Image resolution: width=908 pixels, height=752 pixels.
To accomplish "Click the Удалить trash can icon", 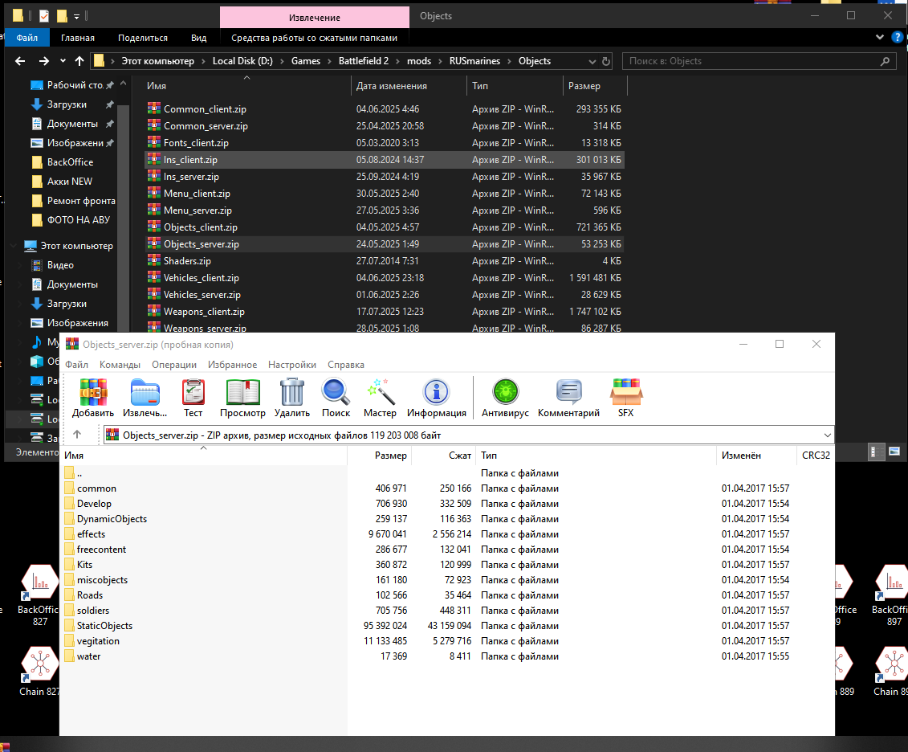I will pyautogui.click(x=292, y=392).
